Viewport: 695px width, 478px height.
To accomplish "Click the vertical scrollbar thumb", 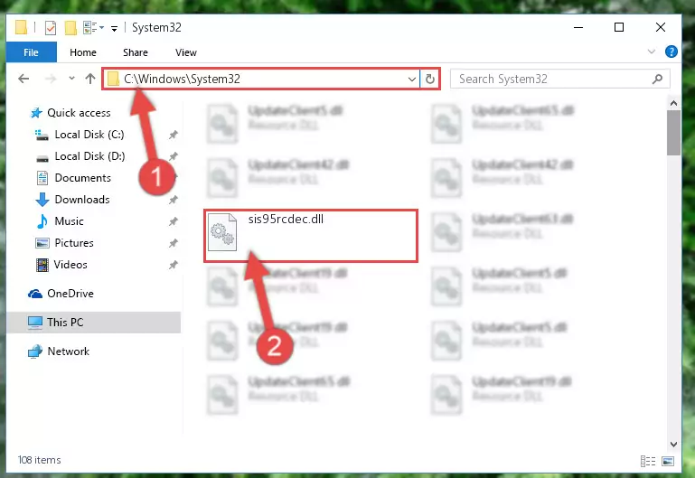I will click(x=673, y=133).
